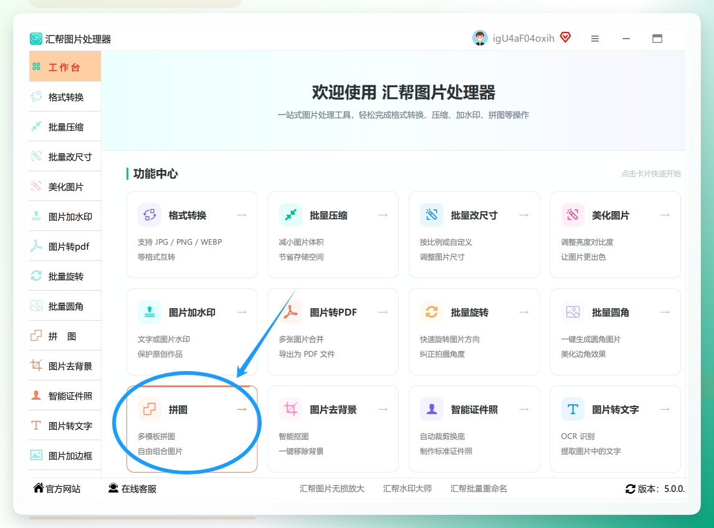This screenshot has width=714, height=528.
Task: Click the arrow on 图片转文字 card
Action: tap(665, 409)
